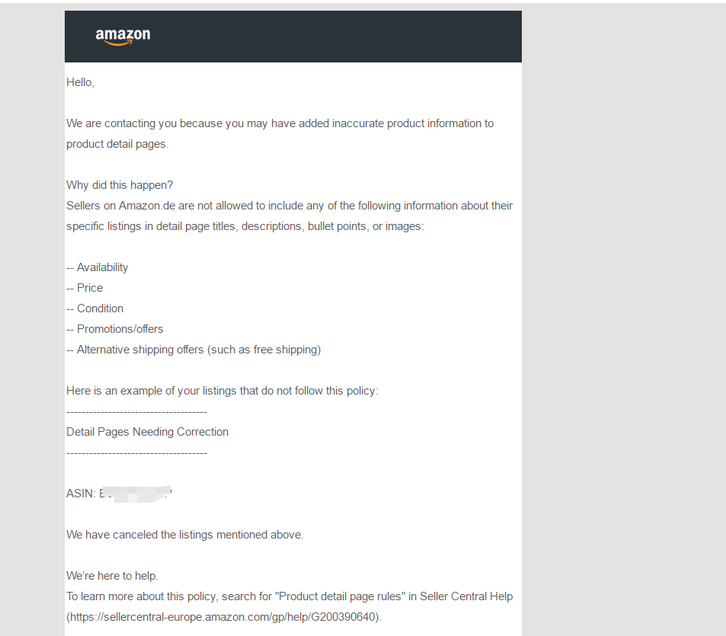Viewport: 726px width, 636px height.
Task: Click the Amazon logo in header
Action: 123,37
